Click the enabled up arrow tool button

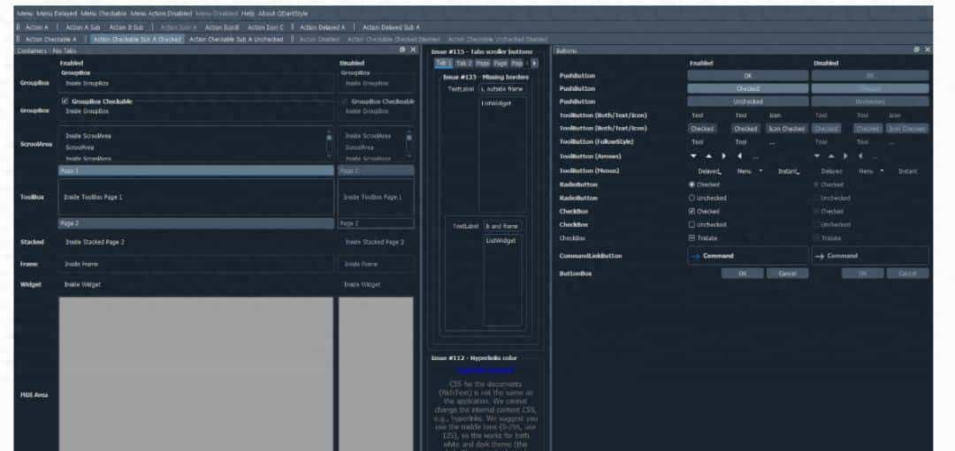(x=710, y=156)
